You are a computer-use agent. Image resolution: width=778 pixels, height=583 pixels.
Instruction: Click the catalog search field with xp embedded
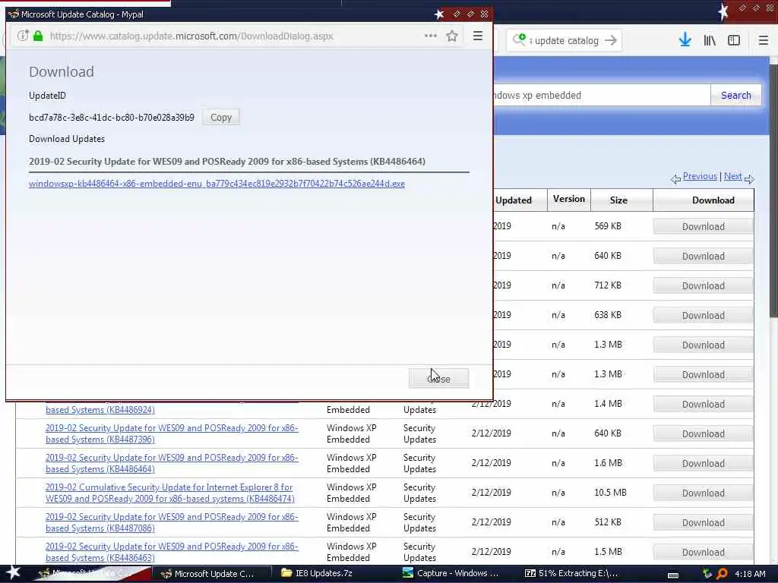tap(602, 95)
